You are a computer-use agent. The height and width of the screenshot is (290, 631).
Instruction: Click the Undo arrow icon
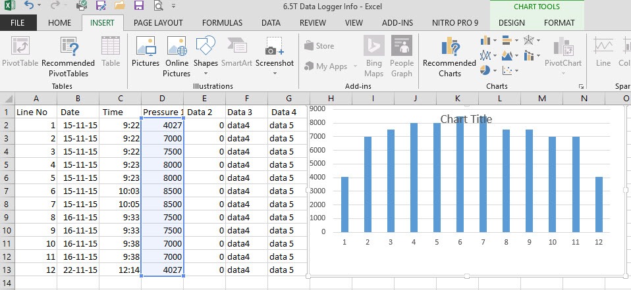pos(28,7)
